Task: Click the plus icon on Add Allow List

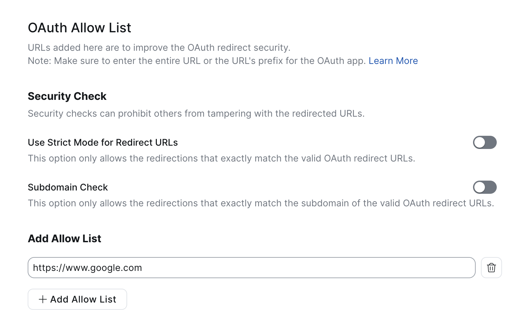Action: [x=43, y=299]
